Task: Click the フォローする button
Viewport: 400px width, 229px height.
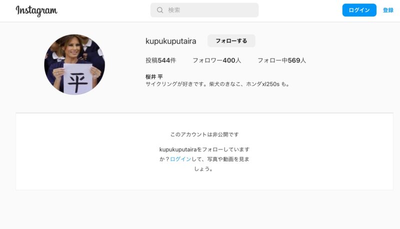Action: pyautogui.click(x=231, y=41)
